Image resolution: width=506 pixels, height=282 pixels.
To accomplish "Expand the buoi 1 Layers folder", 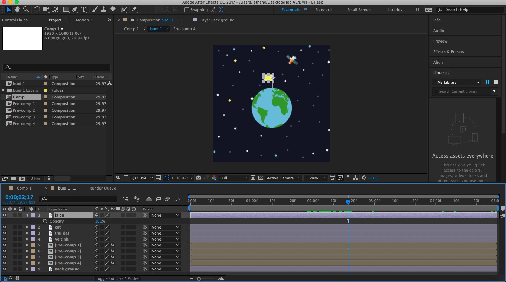I will [x=4, y=90].
